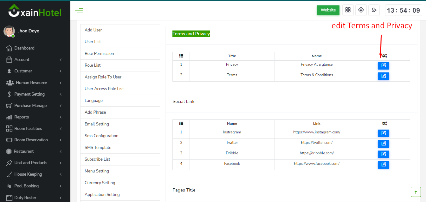Expand the Payment Setting menu

34,94
